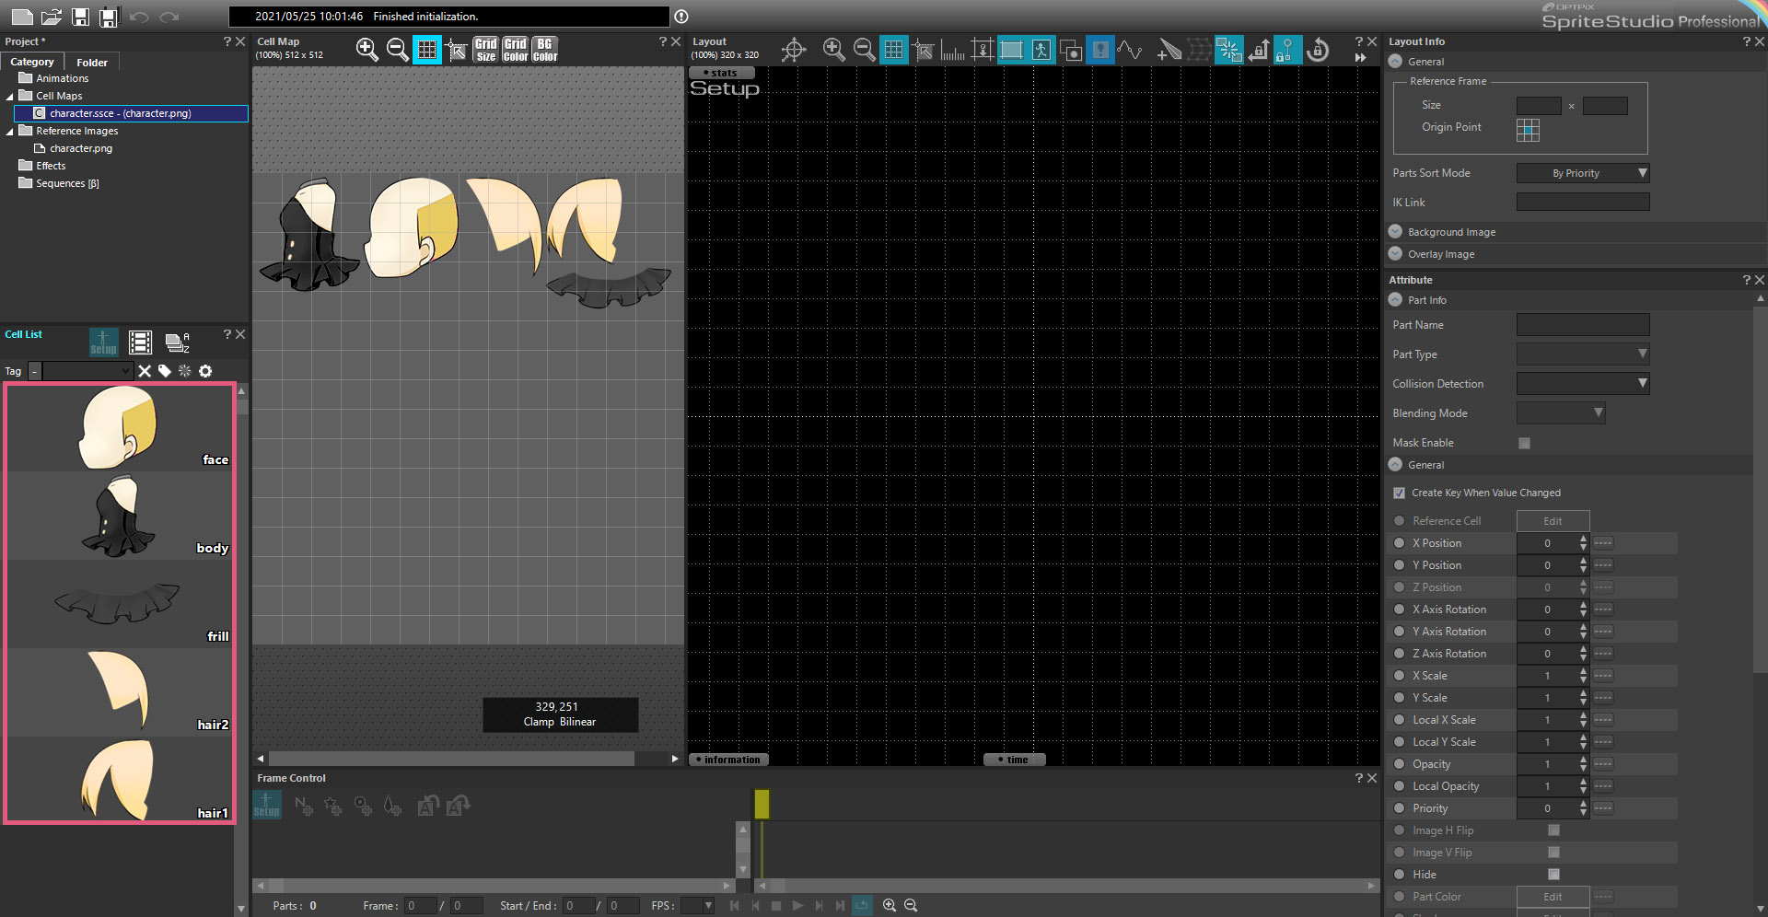
Task: Switch to the Folder tab
Action: [92, 63]
